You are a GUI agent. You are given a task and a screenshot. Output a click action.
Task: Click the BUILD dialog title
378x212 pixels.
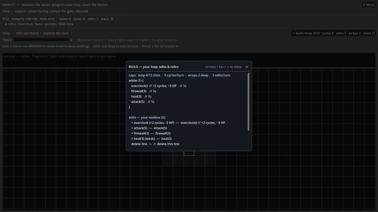pos(154,67)
